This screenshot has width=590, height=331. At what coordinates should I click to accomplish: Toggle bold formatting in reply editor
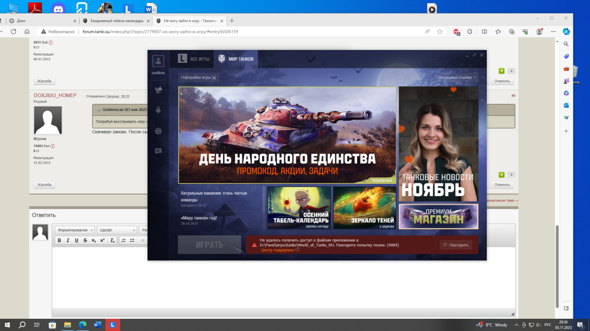coord(59,240)
